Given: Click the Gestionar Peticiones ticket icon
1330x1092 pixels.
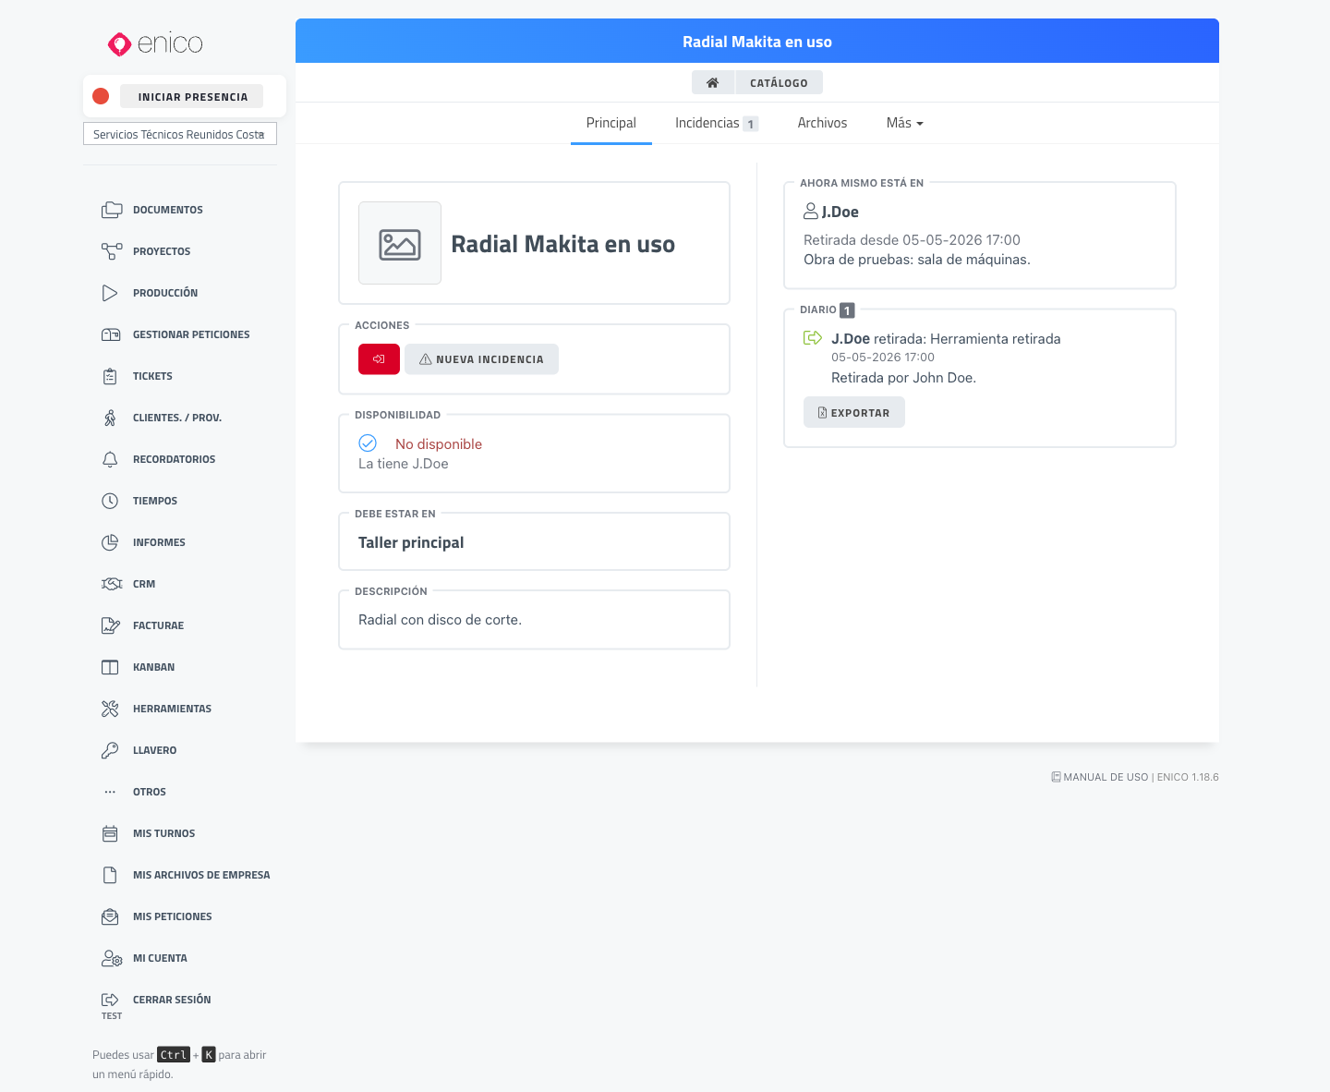Looking at the screenshot, I should pyautogui.click(x=111, y=334).
